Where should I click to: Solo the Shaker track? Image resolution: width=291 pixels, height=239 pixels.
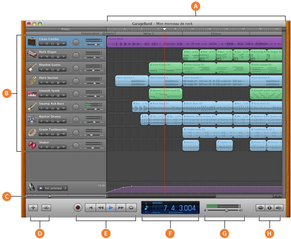coord(52,147)
